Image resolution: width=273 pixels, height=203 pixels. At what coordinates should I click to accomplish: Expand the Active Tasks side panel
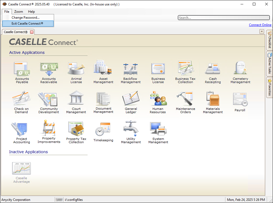point(269,64)
